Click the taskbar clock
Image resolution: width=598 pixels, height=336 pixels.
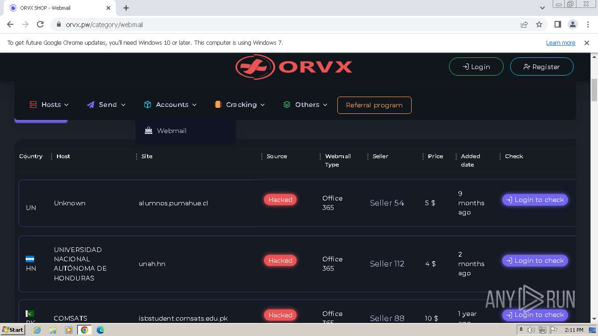[574, 330]
